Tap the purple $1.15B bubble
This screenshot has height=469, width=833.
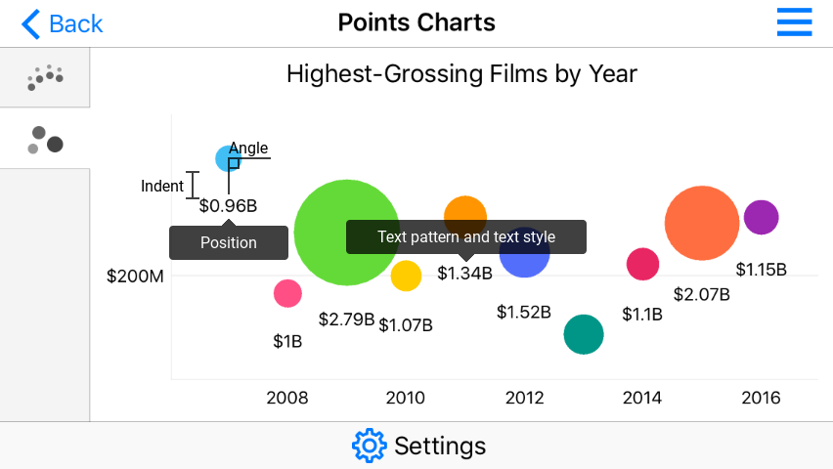pos(761,217)
